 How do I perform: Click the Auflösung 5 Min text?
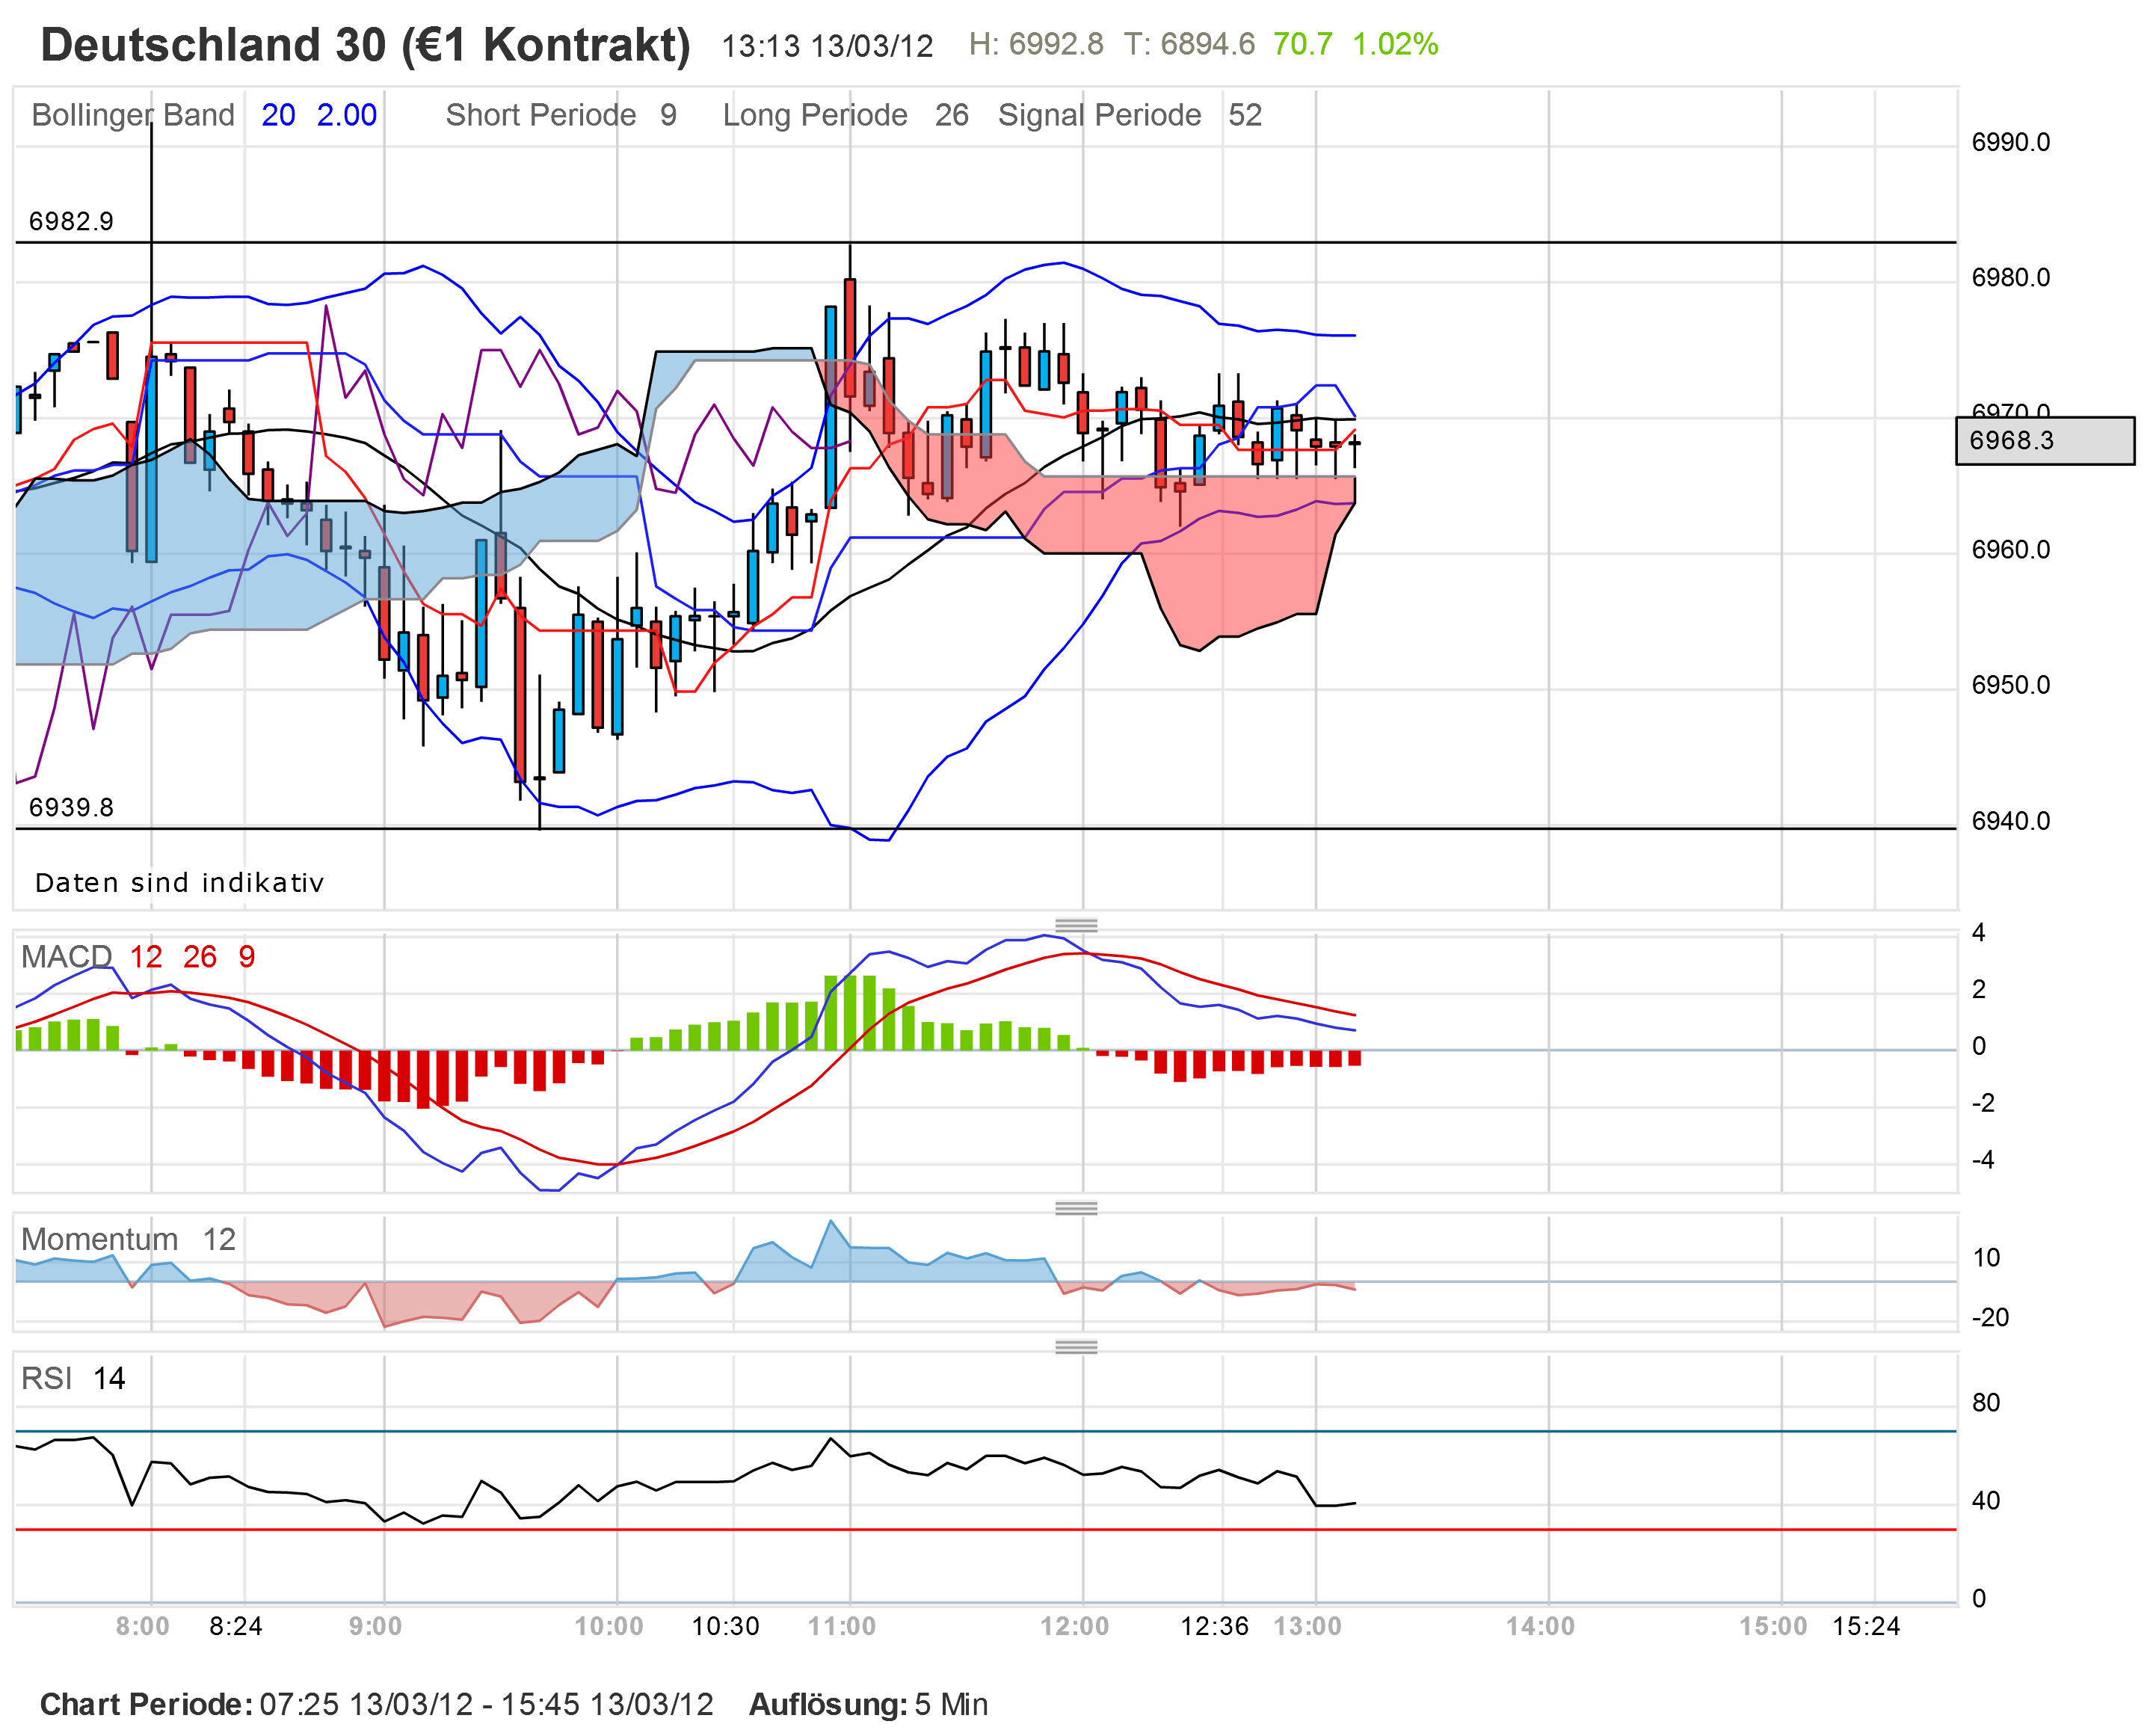(x=868, y=1704)
